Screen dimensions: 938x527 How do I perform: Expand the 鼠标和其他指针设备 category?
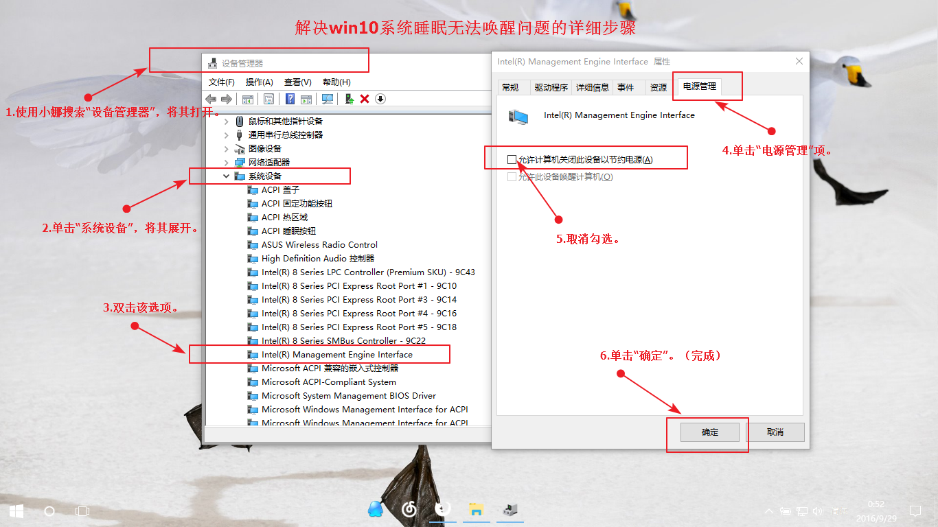(226, 121)
